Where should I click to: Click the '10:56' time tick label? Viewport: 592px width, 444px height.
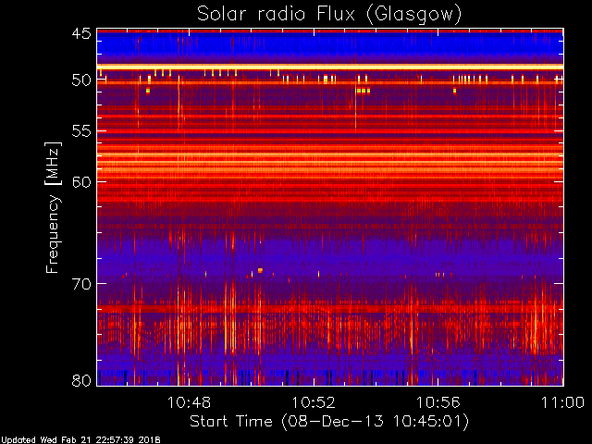pos(438,402)
